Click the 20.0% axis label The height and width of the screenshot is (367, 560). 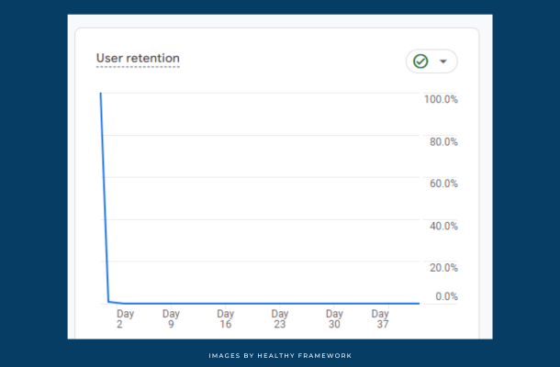443,268
